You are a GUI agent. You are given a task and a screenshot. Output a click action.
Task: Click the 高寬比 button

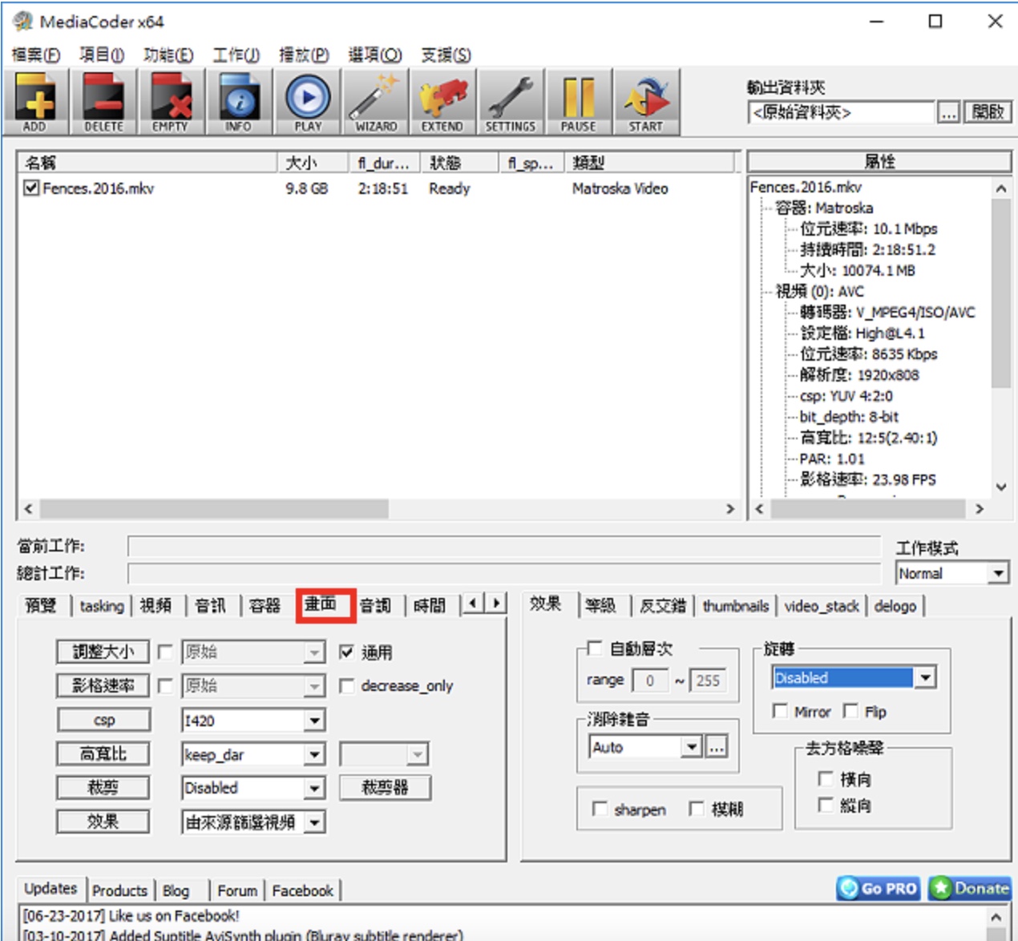(x=103, y=753)
